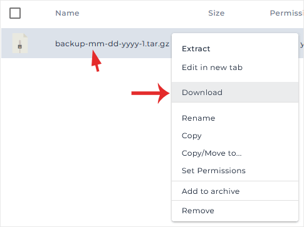
Task: Click Remove to delete the file
Action: click(198, 211)
